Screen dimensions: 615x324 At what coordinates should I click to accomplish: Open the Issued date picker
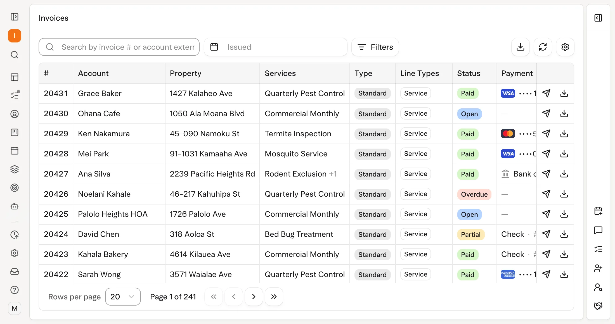pyautogui.click(x=276, y=47)
